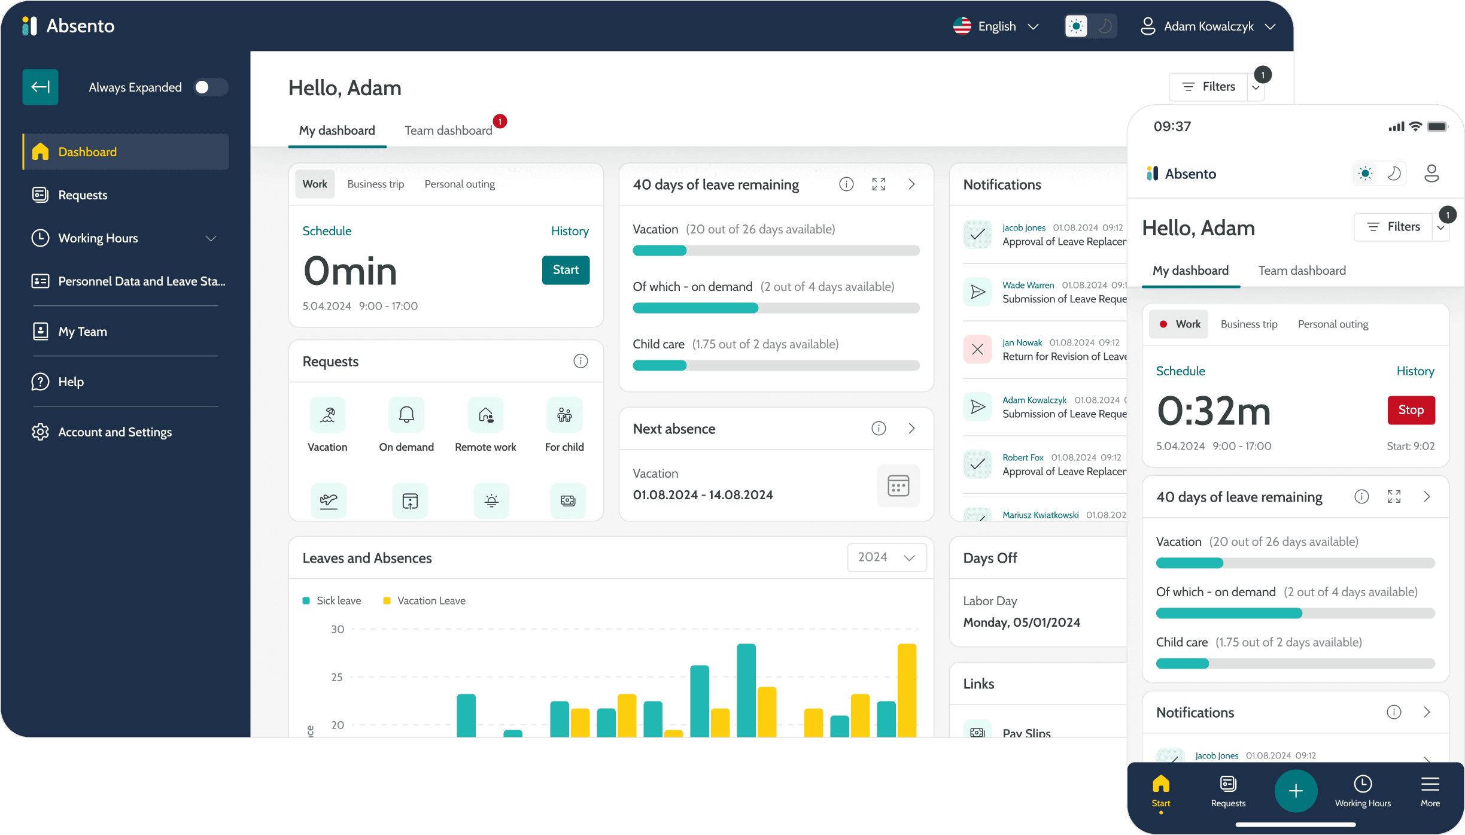Open the English language dropdown
1465x835 pixels.
(x=996, y=26)
